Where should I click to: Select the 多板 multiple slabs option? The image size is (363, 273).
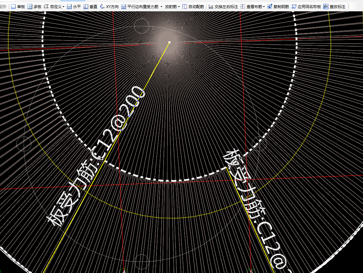pyautogui.click(x=34, y=7)
